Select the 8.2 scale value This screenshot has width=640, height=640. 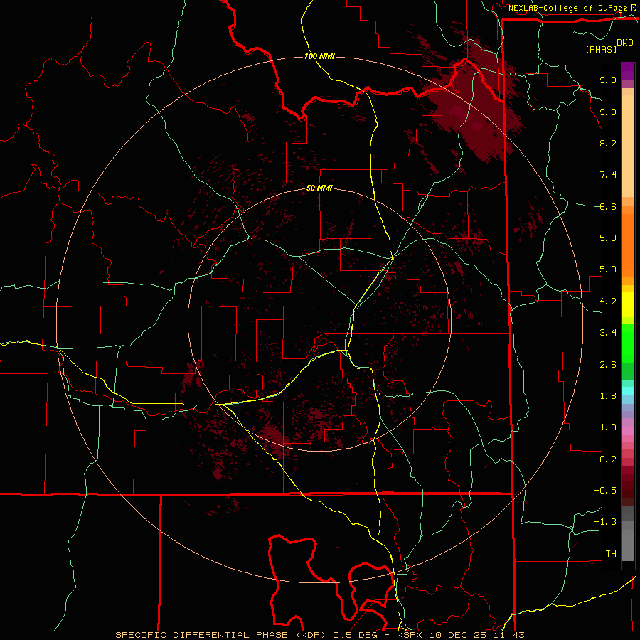608,143
